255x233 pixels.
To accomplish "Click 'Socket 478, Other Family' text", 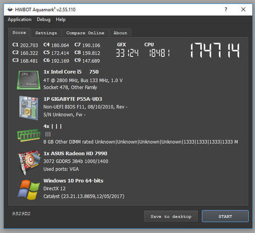I will click(70, 87).
